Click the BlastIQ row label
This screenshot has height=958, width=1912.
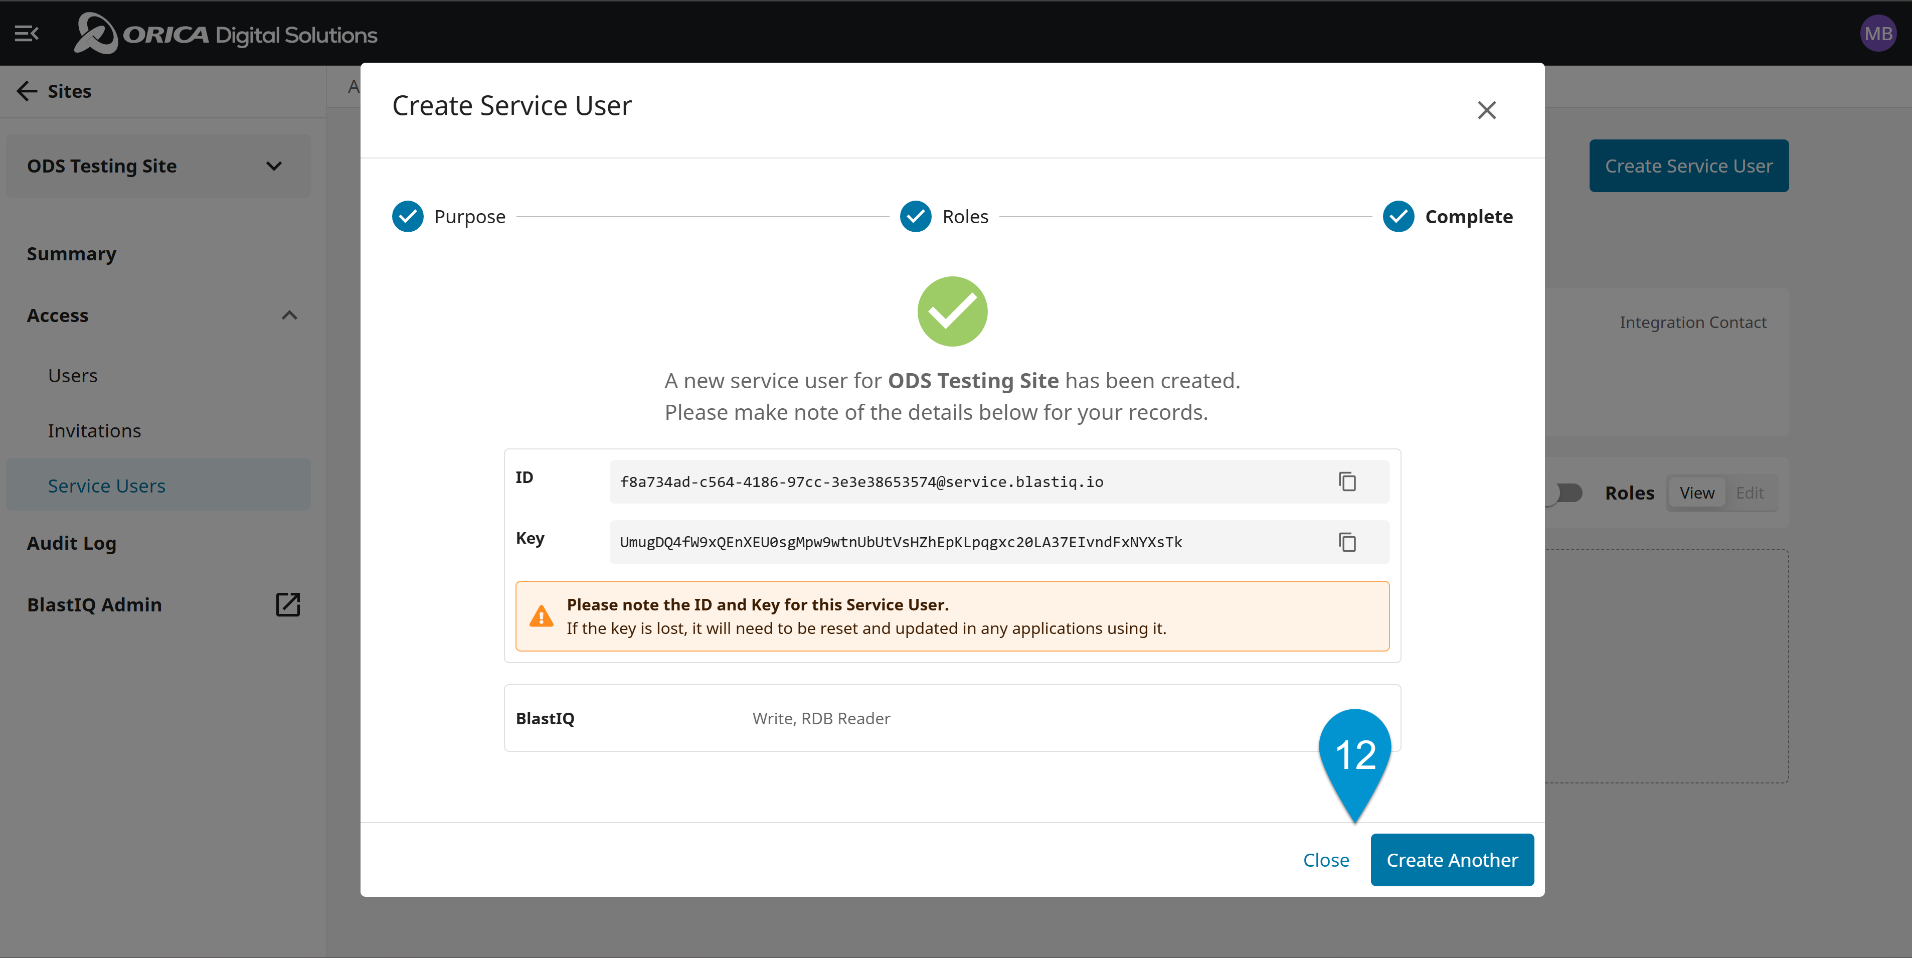tap(545, 719)
